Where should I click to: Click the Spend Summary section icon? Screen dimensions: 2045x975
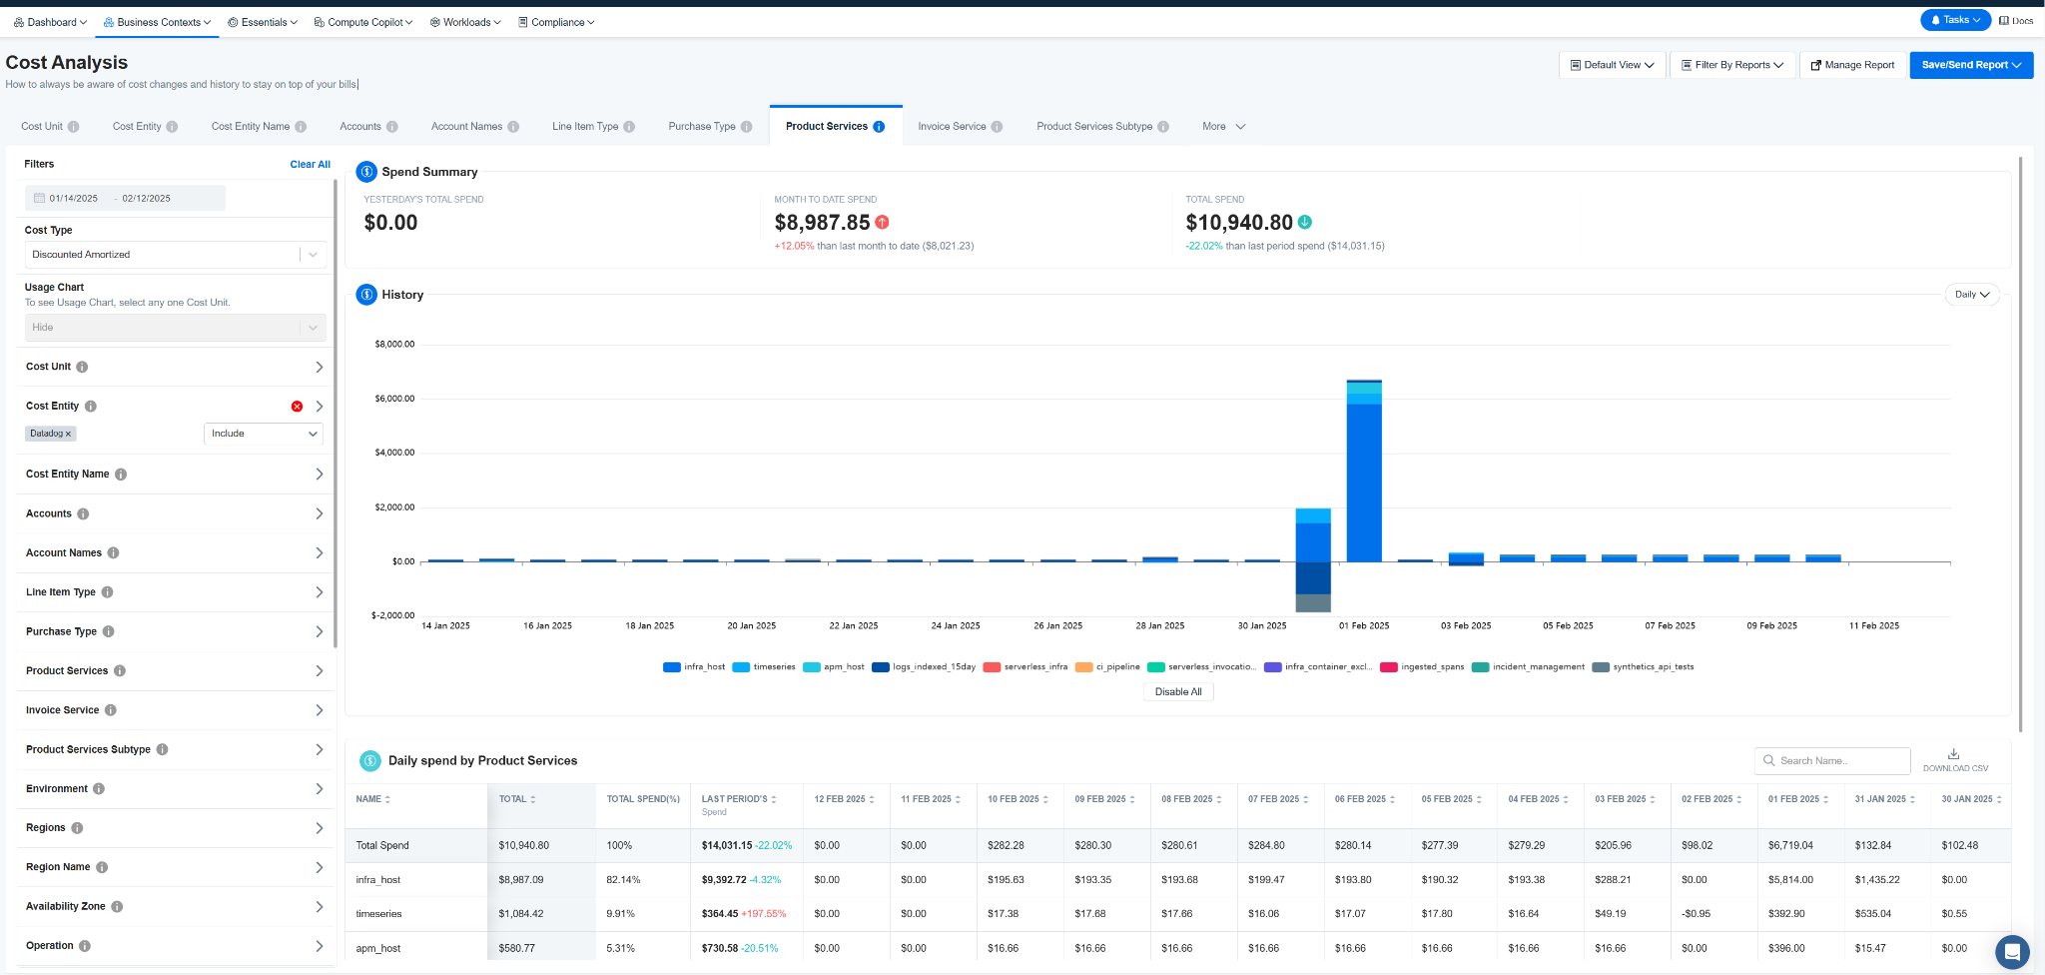(366, 172)
